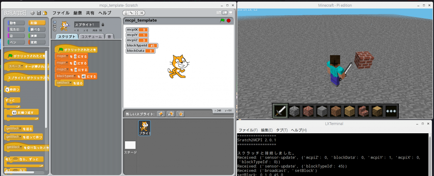The width and height of the screenshot is (434, 176).
Task: Switch to small stage view mode
Action: 219,13
